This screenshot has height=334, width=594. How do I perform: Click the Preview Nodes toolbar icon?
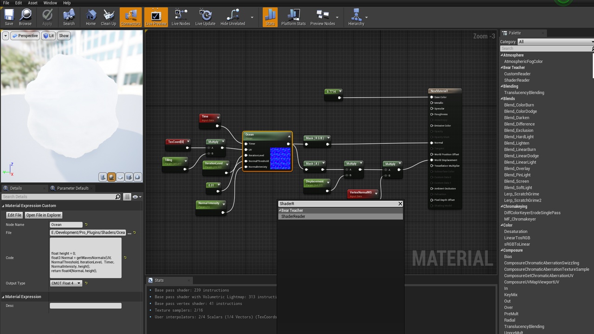click(323, 17)
